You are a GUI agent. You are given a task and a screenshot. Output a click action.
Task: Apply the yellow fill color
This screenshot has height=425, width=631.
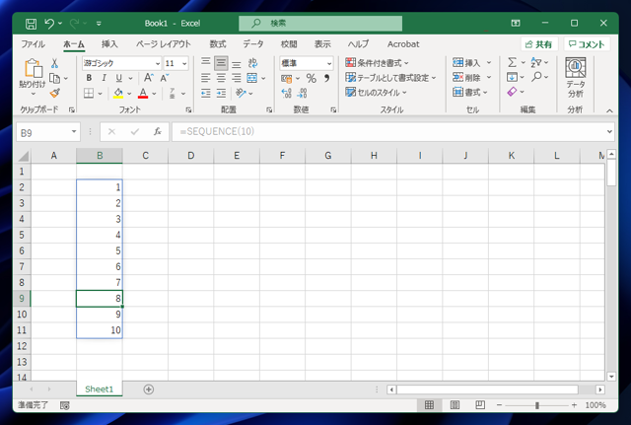[x=118, y=94]
